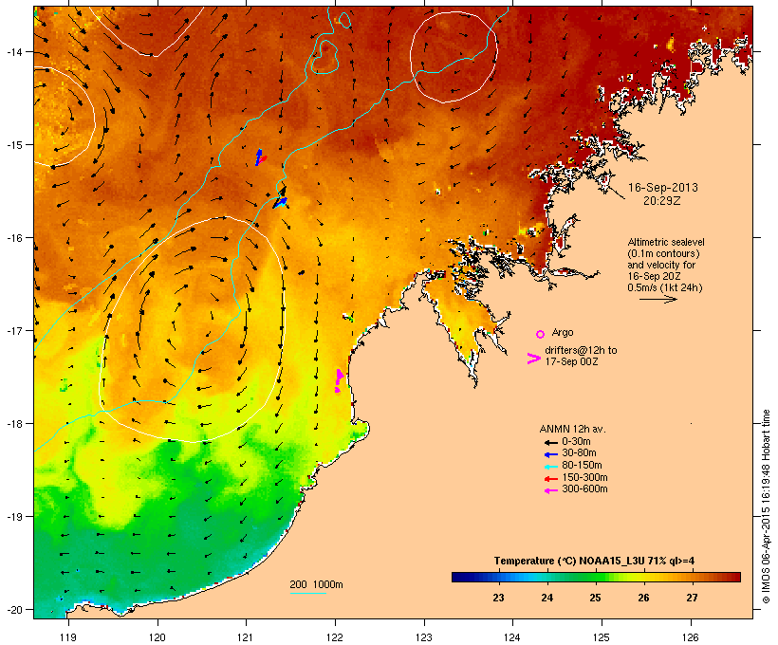
Task: Click the longitude axis label 123
Action: tap(424, 637)
